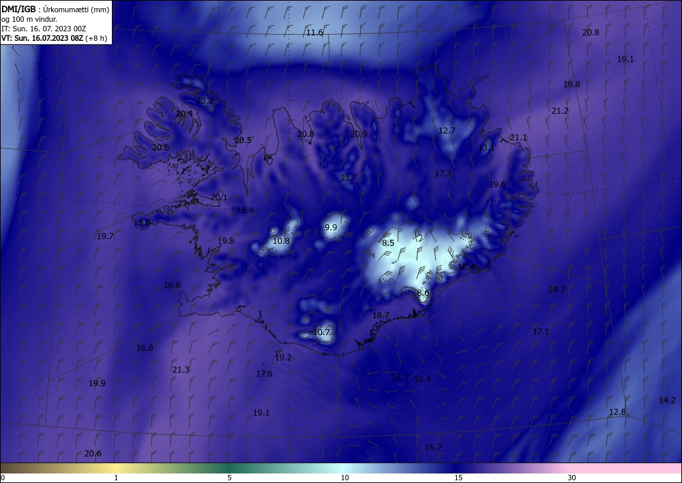Viewport: 682px width, 483px height.
Task: Select the map value 21.1
Action: [518, 138]
